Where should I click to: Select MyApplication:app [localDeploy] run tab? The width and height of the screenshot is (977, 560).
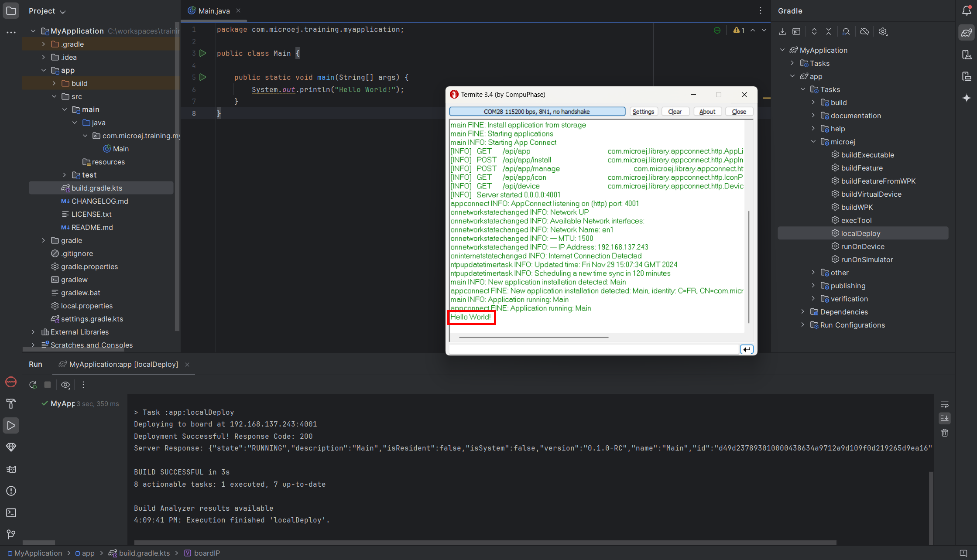123,364
